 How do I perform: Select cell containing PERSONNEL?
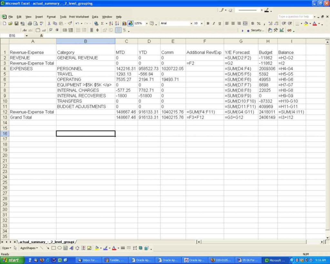click(86, 69)
